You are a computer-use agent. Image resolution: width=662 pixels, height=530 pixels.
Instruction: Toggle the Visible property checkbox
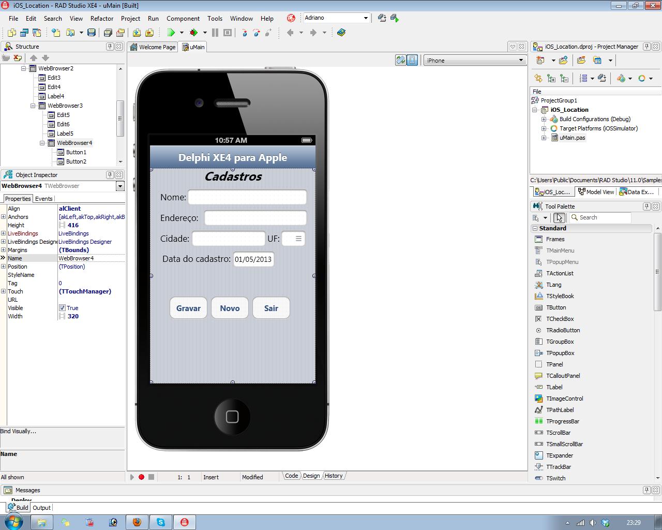click(x=62, y=308)
